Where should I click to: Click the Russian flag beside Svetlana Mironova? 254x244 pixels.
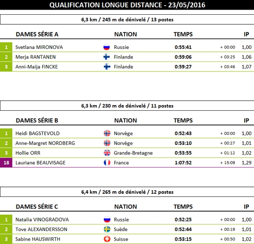click(106, 47)
